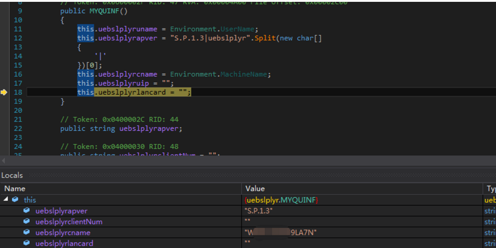The width and height of the screenshot is (496, 248).
Task: Click the field icon before uebslplyrcname in Locals
Action: point(27,232)
